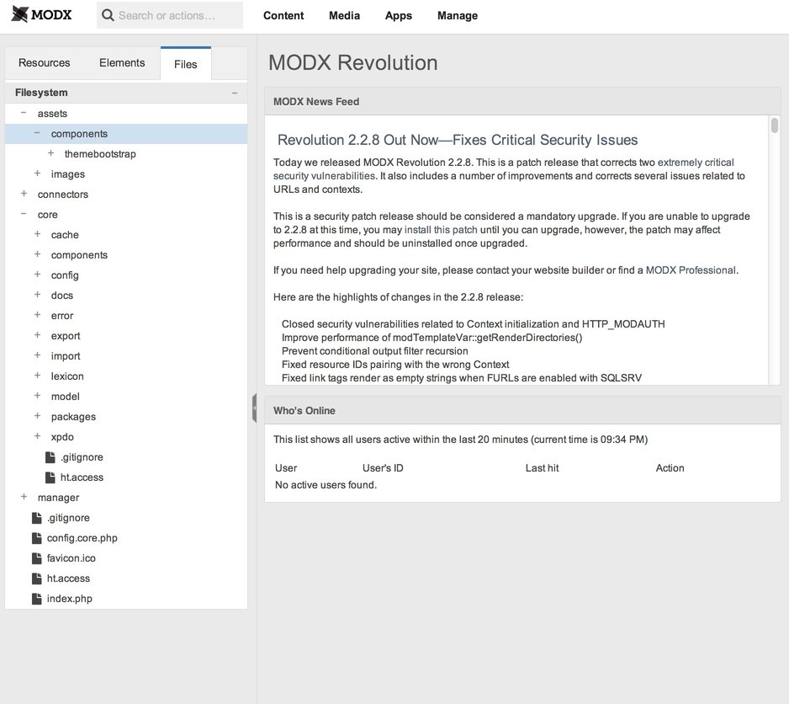Click the root-level ht.access file icon above index.php

(x=36, y=578)
